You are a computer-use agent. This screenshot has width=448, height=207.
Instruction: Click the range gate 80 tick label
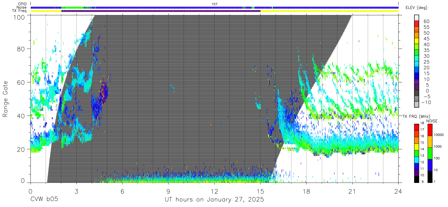click(21, 49)
